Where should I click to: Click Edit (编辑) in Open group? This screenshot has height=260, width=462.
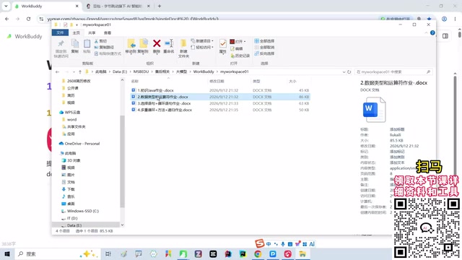click(237, 48)
